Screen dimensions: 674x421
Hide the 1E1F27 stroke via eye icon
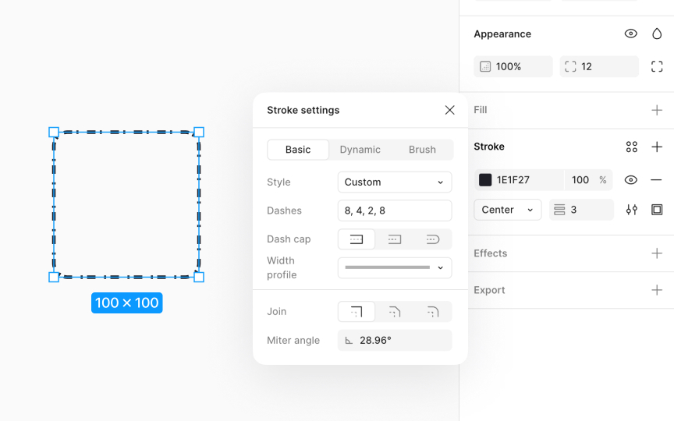coord(631,180)
